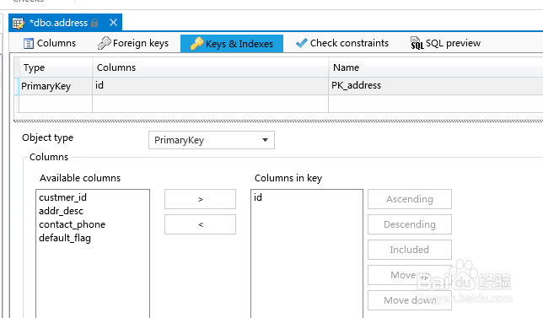Click the Foreign keys key icon
This screenshot has width=543, height=318.
click(104, 43)
